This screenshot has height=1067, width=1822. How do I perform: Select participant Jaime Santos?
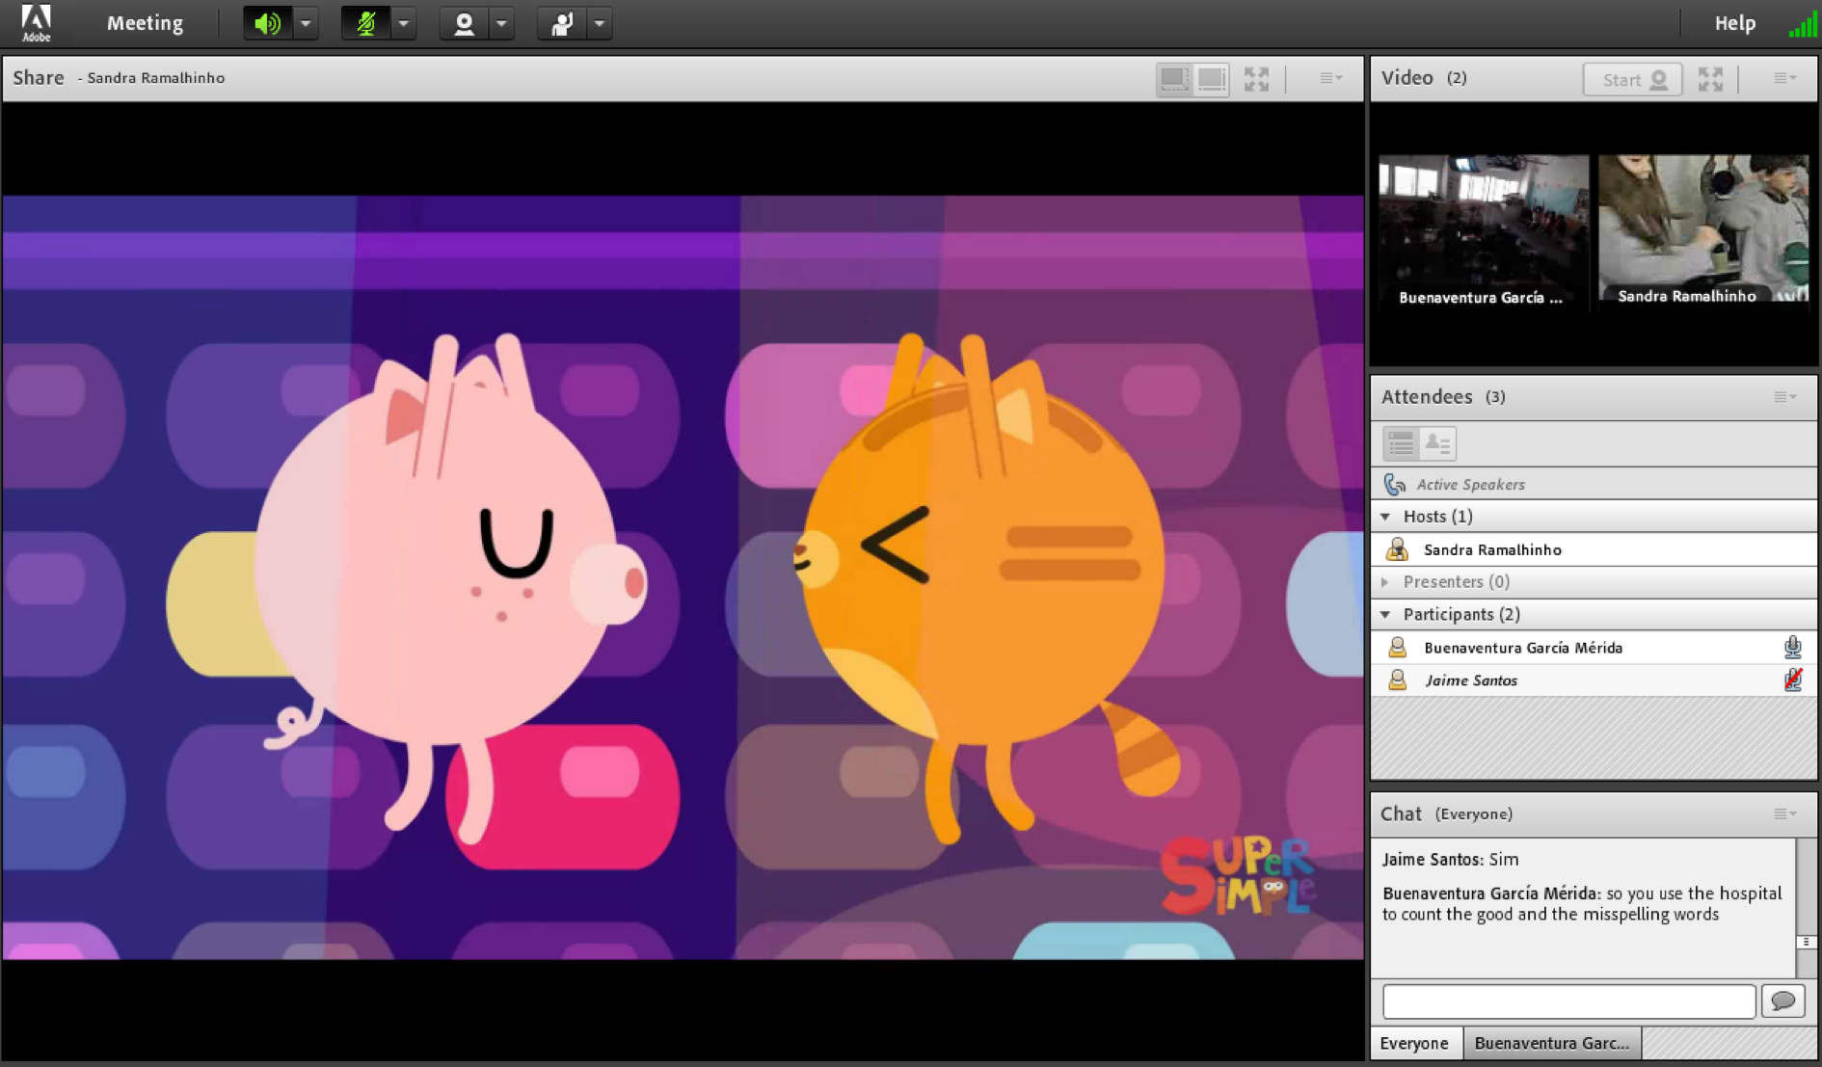click(x=1594, y=680)
